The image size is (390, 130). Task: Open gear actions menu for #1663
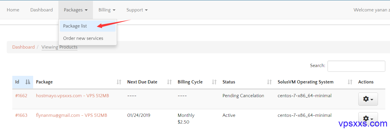pos(368,119)
